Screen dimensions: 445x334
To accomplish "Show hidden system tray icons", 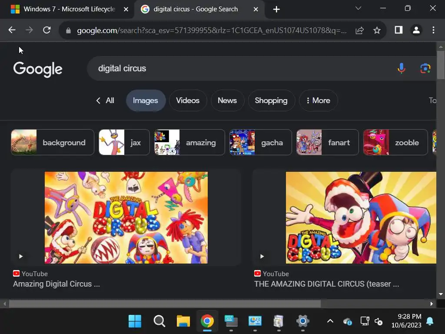I will (x=330, y=321).
